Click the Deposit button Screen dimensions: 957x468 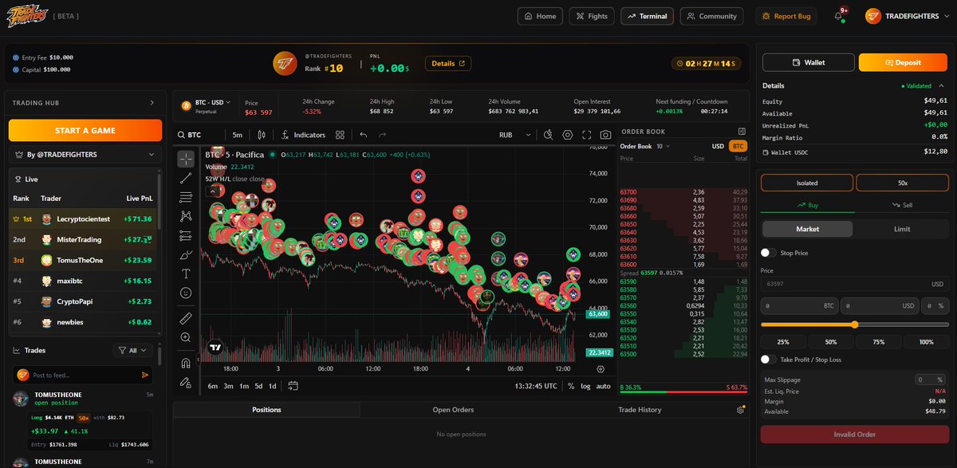[901, 62]
